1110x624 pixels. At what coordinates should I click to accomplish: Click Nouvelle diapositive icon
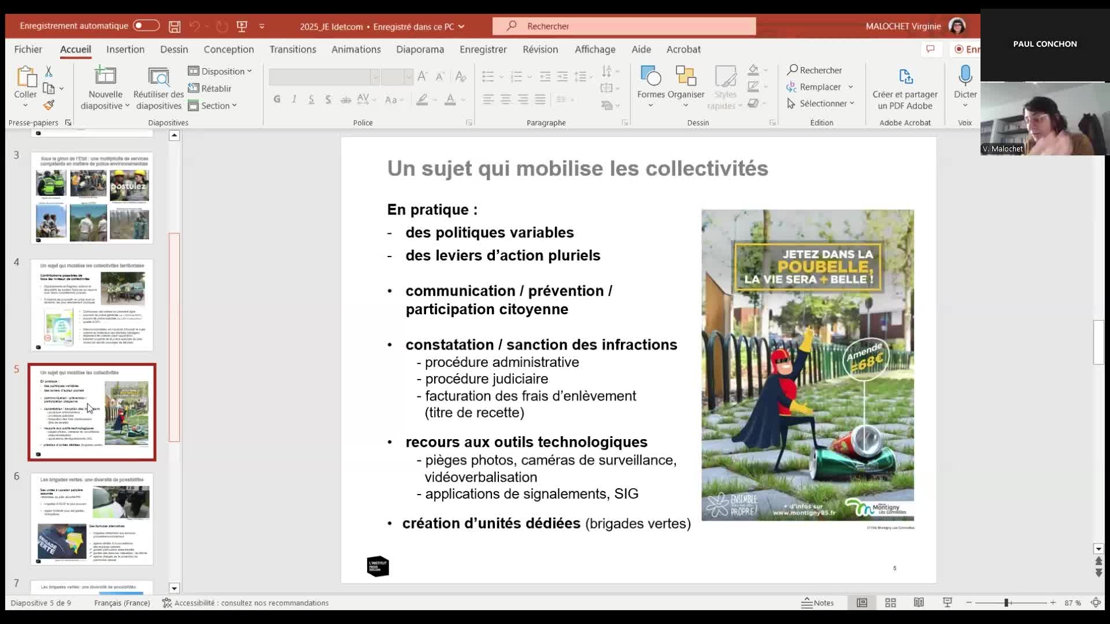click(105, 76)
